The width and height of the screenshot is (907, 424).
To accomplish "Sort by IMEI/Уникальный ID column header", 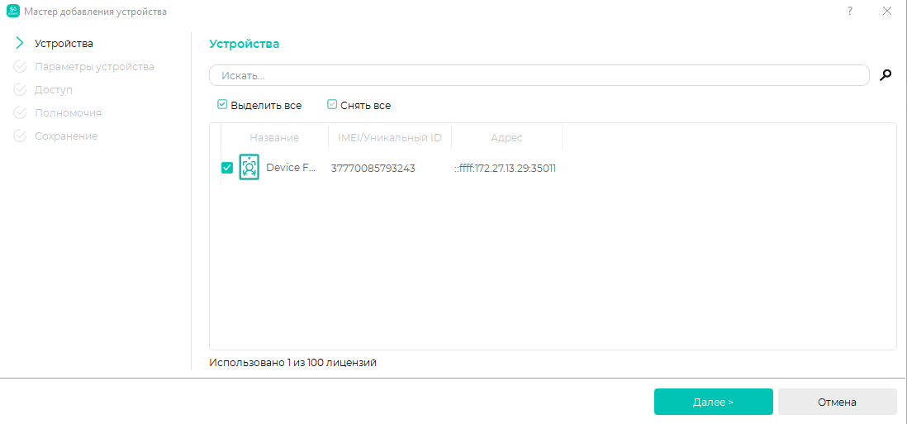I will click(390, 138).
